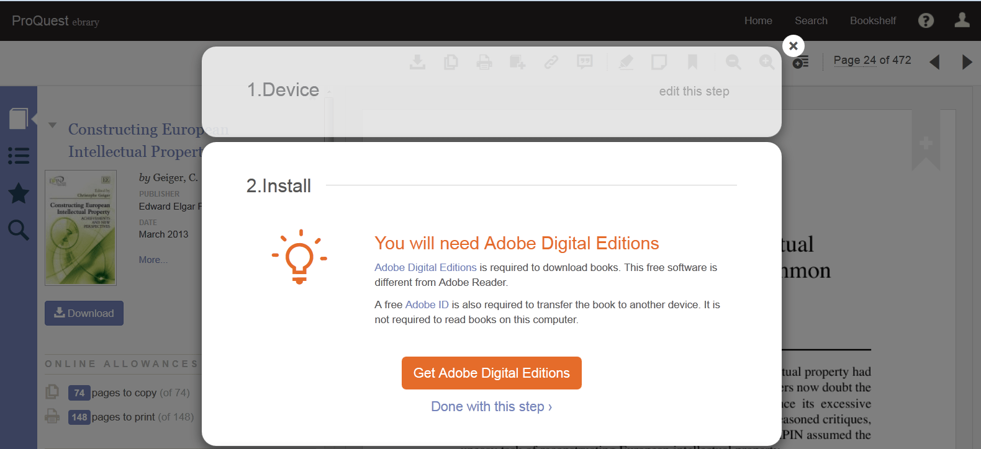Click the toolbar copy pages icon
Image resolution: width=981 pixels, height=449 pixels.
pos(451,61)
